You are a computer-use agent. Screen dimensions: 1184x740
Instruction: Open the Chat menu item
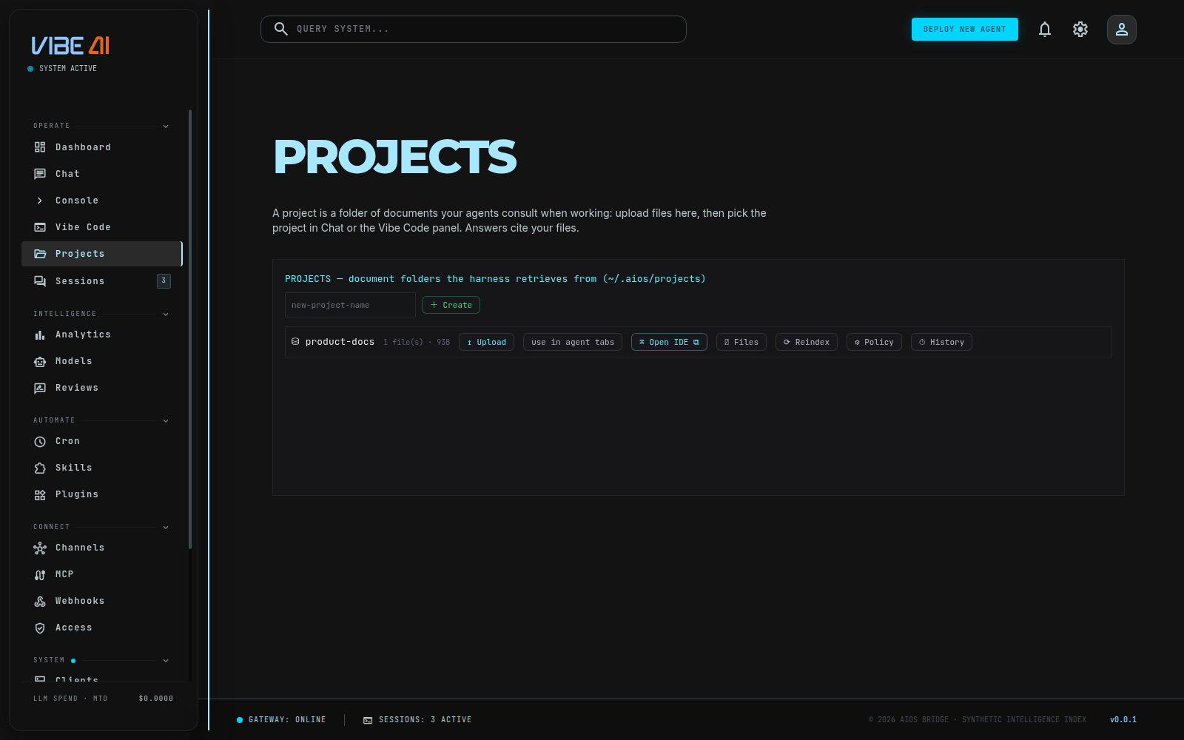(x=102, y=174)
